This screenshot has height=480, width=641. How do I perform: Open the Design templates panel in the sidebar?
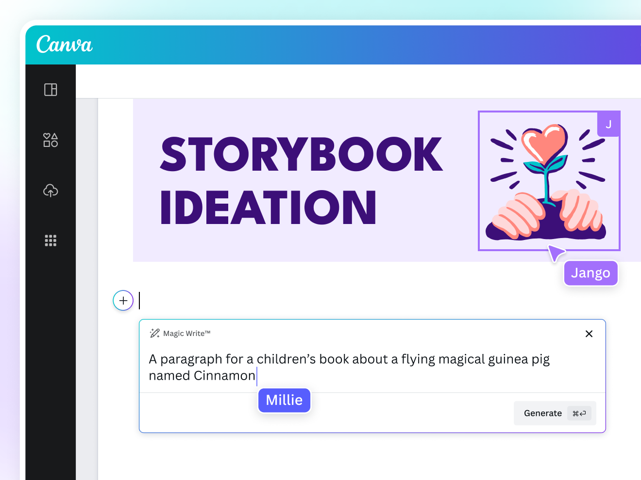pyautogui.click(x=51, y=90)
